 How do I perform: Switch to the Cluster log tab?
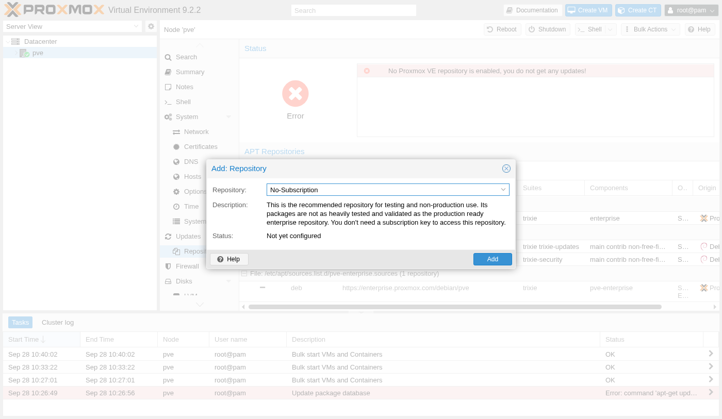coord(58,323)
